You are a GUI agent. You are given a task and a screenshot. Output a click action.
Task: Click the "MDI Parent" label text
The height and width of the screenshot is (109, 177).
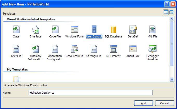[113, 56]
